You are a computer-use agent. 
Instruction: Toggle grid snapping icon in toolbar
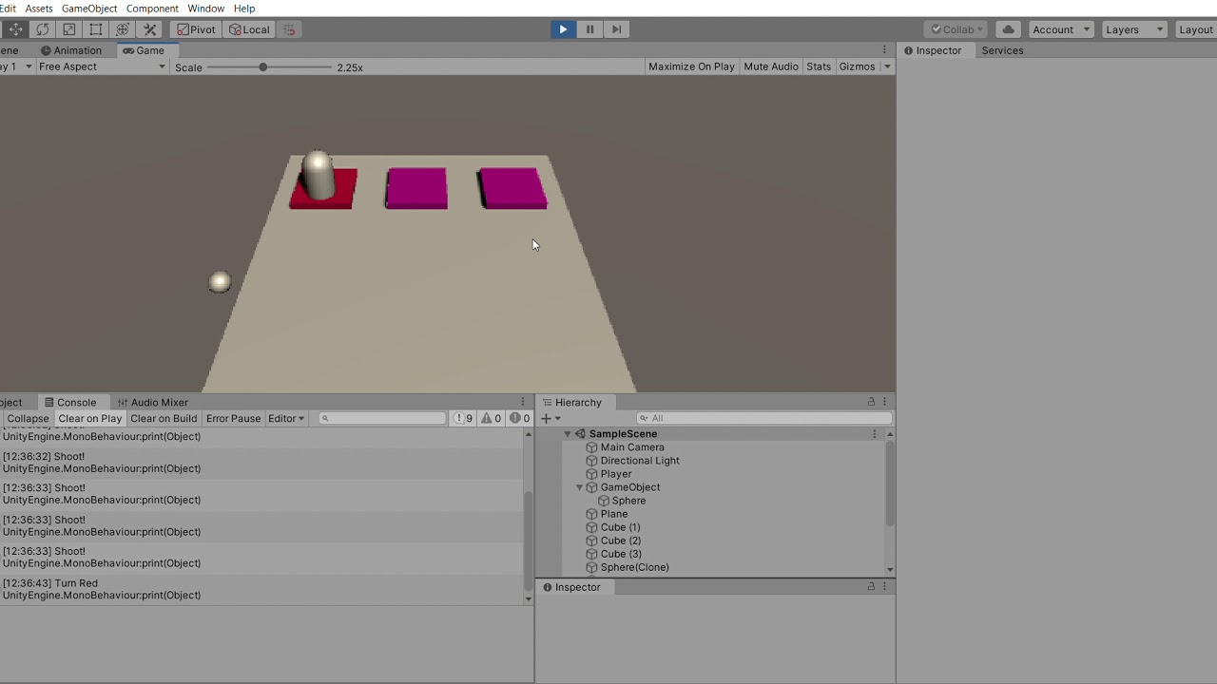[290, 29]
